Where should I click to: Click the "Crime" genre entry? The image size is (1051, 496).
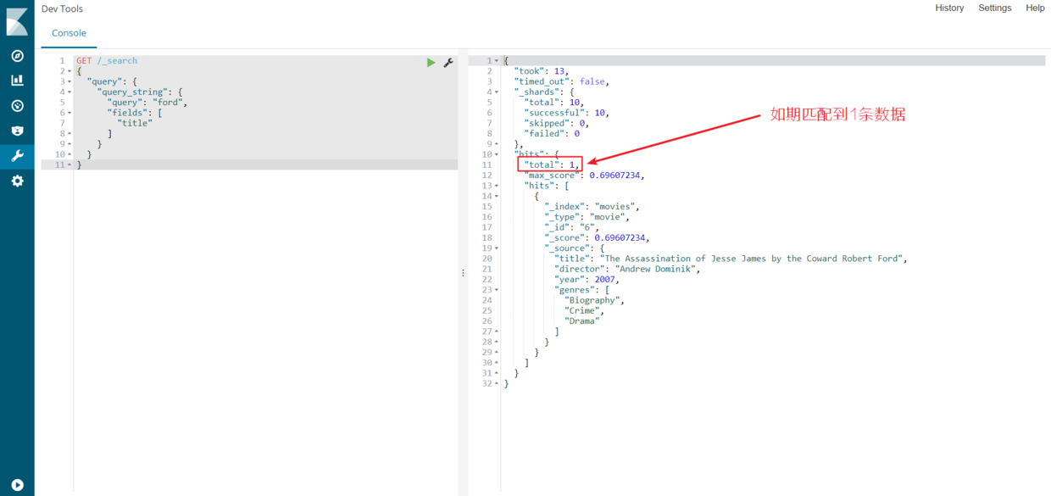pos(585,310)
